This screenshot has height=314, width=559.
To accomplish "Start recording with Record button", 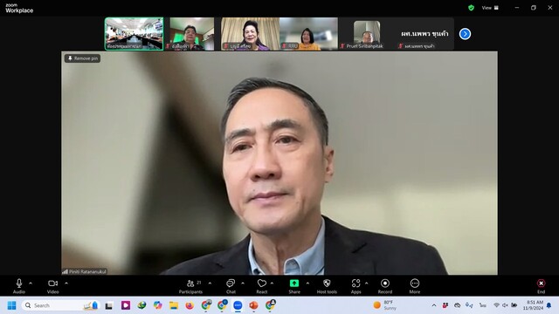I will pyautogui.click(x=385, y=286).
